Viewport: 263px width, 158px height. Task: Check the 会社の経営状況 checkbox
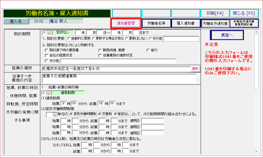[x=46, y=56]
